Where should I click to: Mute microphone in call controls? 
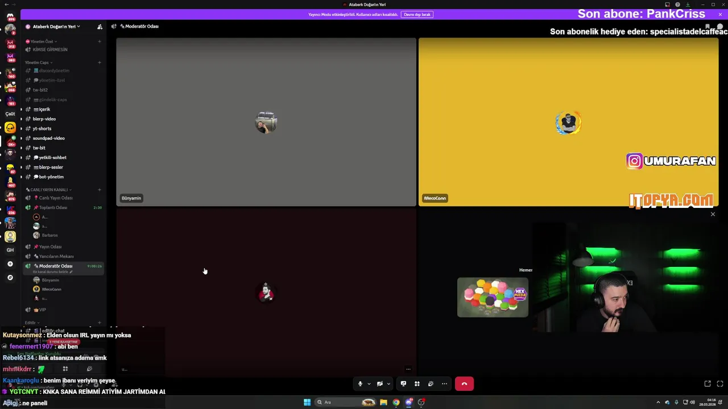point(359,384)
